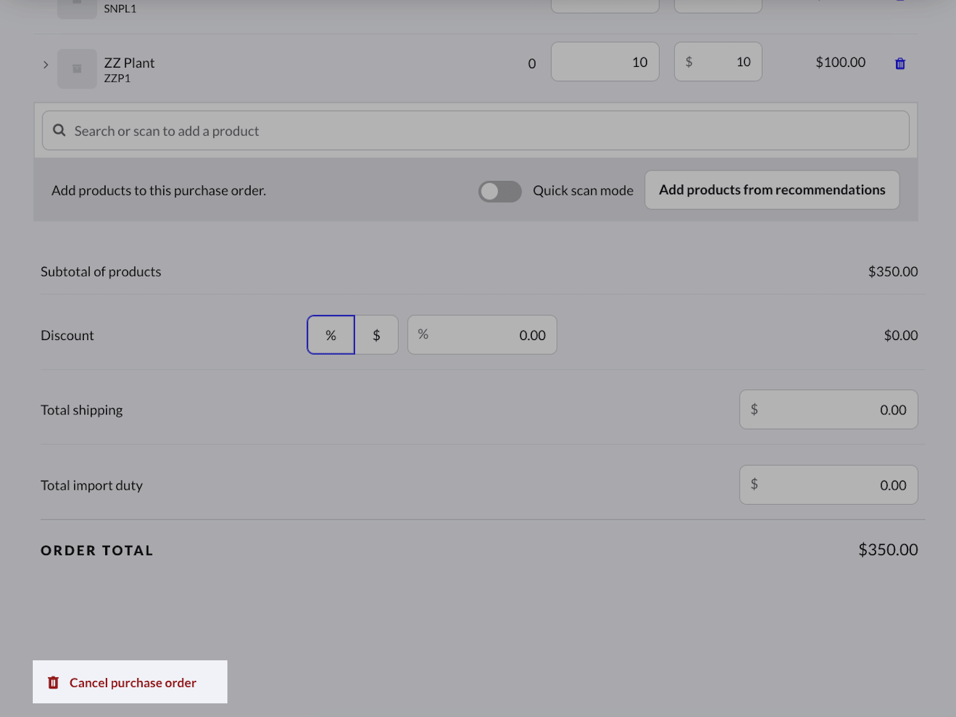Click the trash icon in Cancel purchase order

(53, 682)
